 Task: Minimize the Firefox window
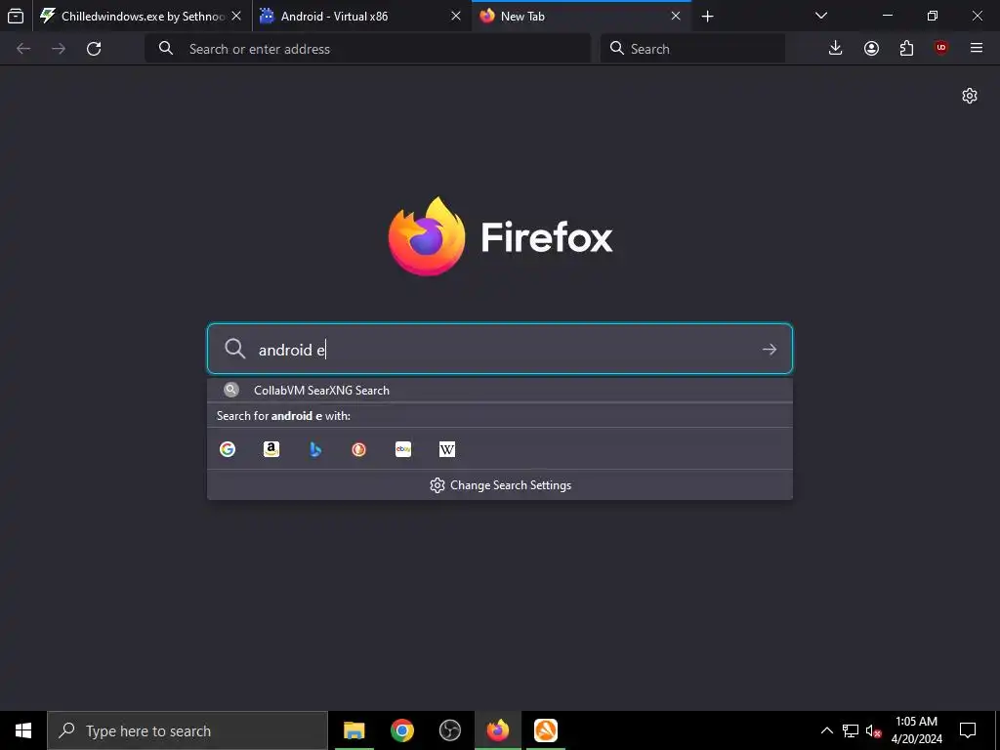tap(888, 16)
